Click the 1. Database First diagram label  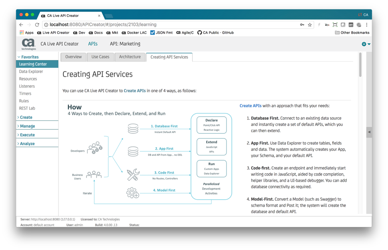pyautogui.click(x=164, y=126)
